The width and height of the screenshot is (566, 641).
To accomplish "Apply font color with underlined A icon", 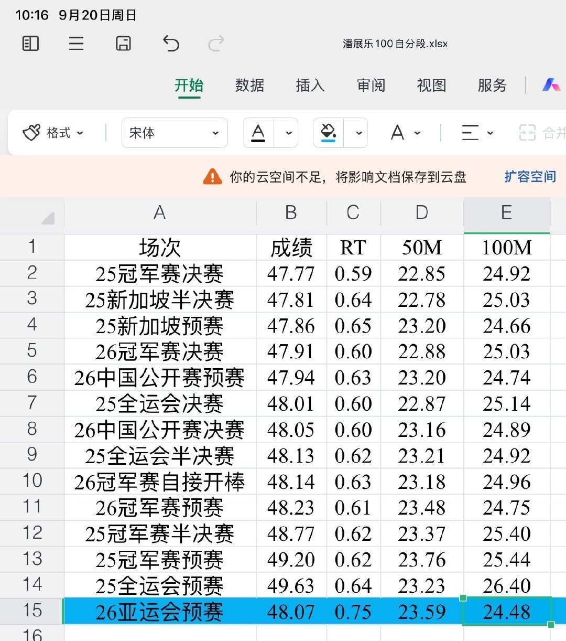I will [x=258, y=133].
